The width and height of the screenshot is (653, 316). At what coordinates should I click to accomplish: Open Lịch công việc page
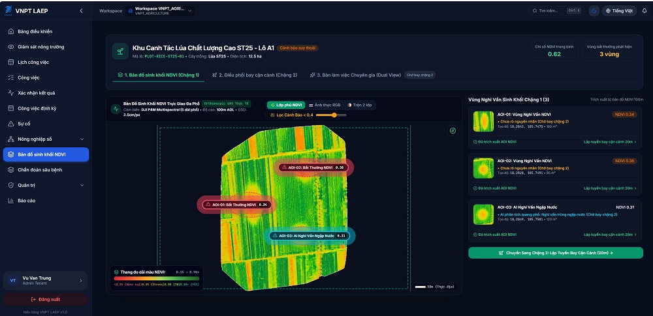[46, 63]
